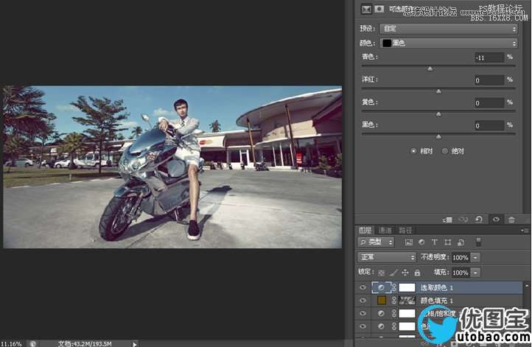
Task: Click the 选取颜色 1 adjustment thumbnail icon
Action: (x=381, y=287)
